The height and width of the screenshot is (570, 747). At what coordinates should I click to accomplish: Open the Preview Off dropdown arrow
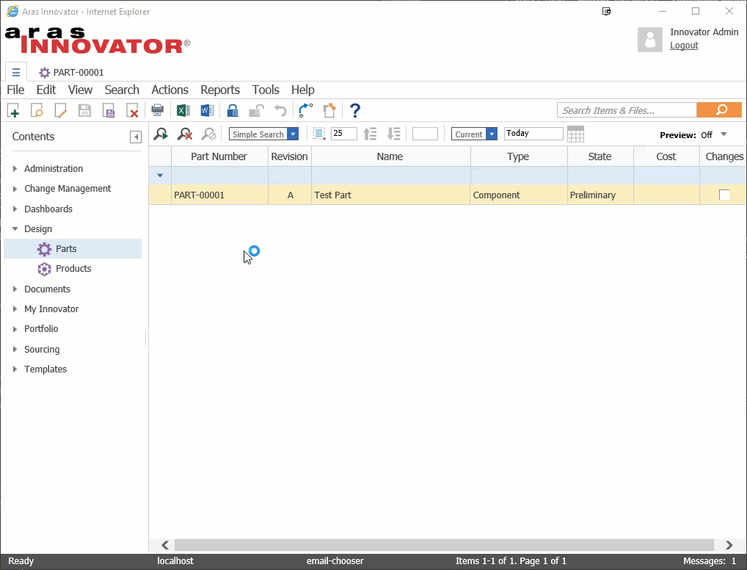[x=724, y=134]
